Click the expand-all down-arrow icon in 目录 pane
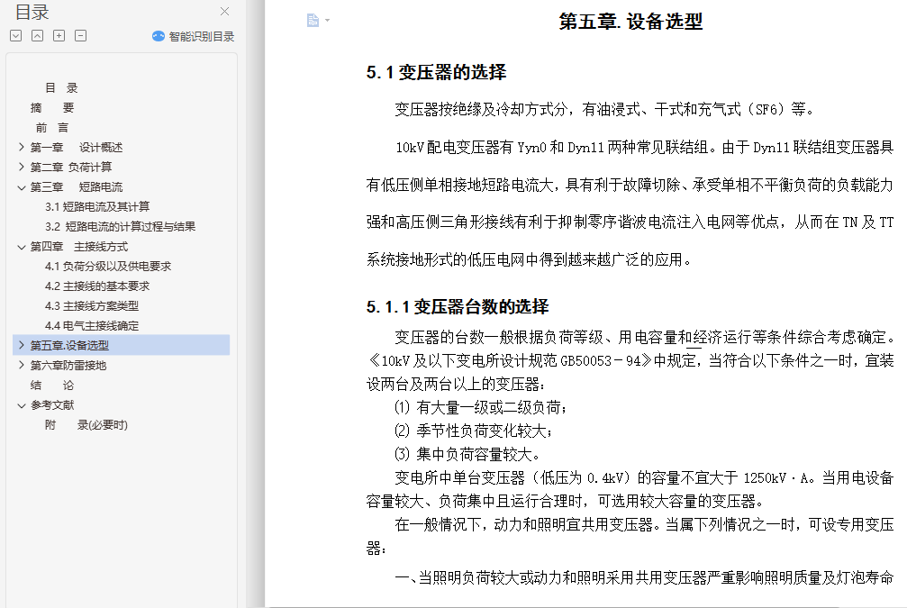The width and height of the screenshot is (907, 608). 16,36
